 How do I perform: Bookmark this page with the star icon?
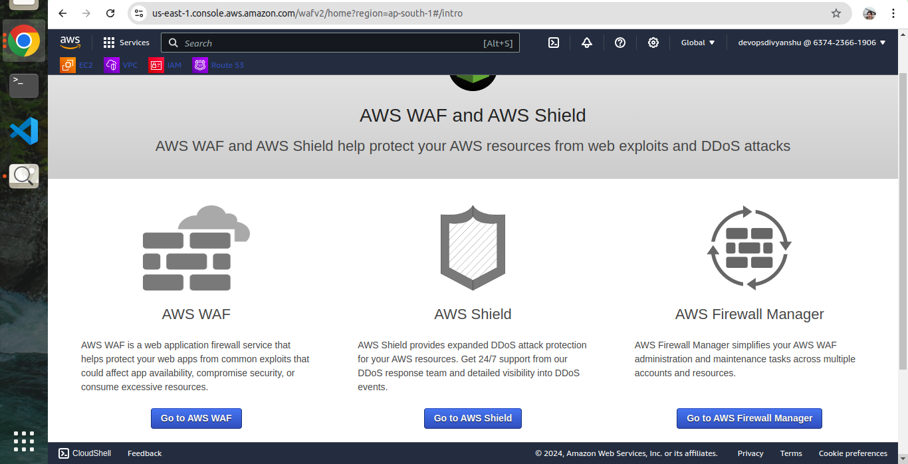coord(836,13)
